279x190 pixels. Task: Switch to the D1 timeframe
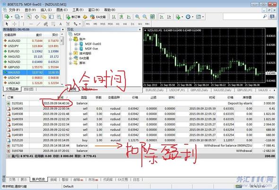point(132,24)
